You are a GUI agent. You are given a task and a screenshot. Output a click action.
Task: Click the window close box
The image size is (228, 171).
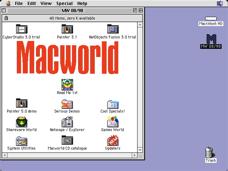4,10
